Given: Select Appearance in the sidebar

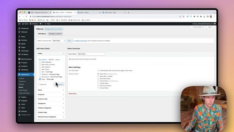Looking at the screenshot, I should click(25, 74).
